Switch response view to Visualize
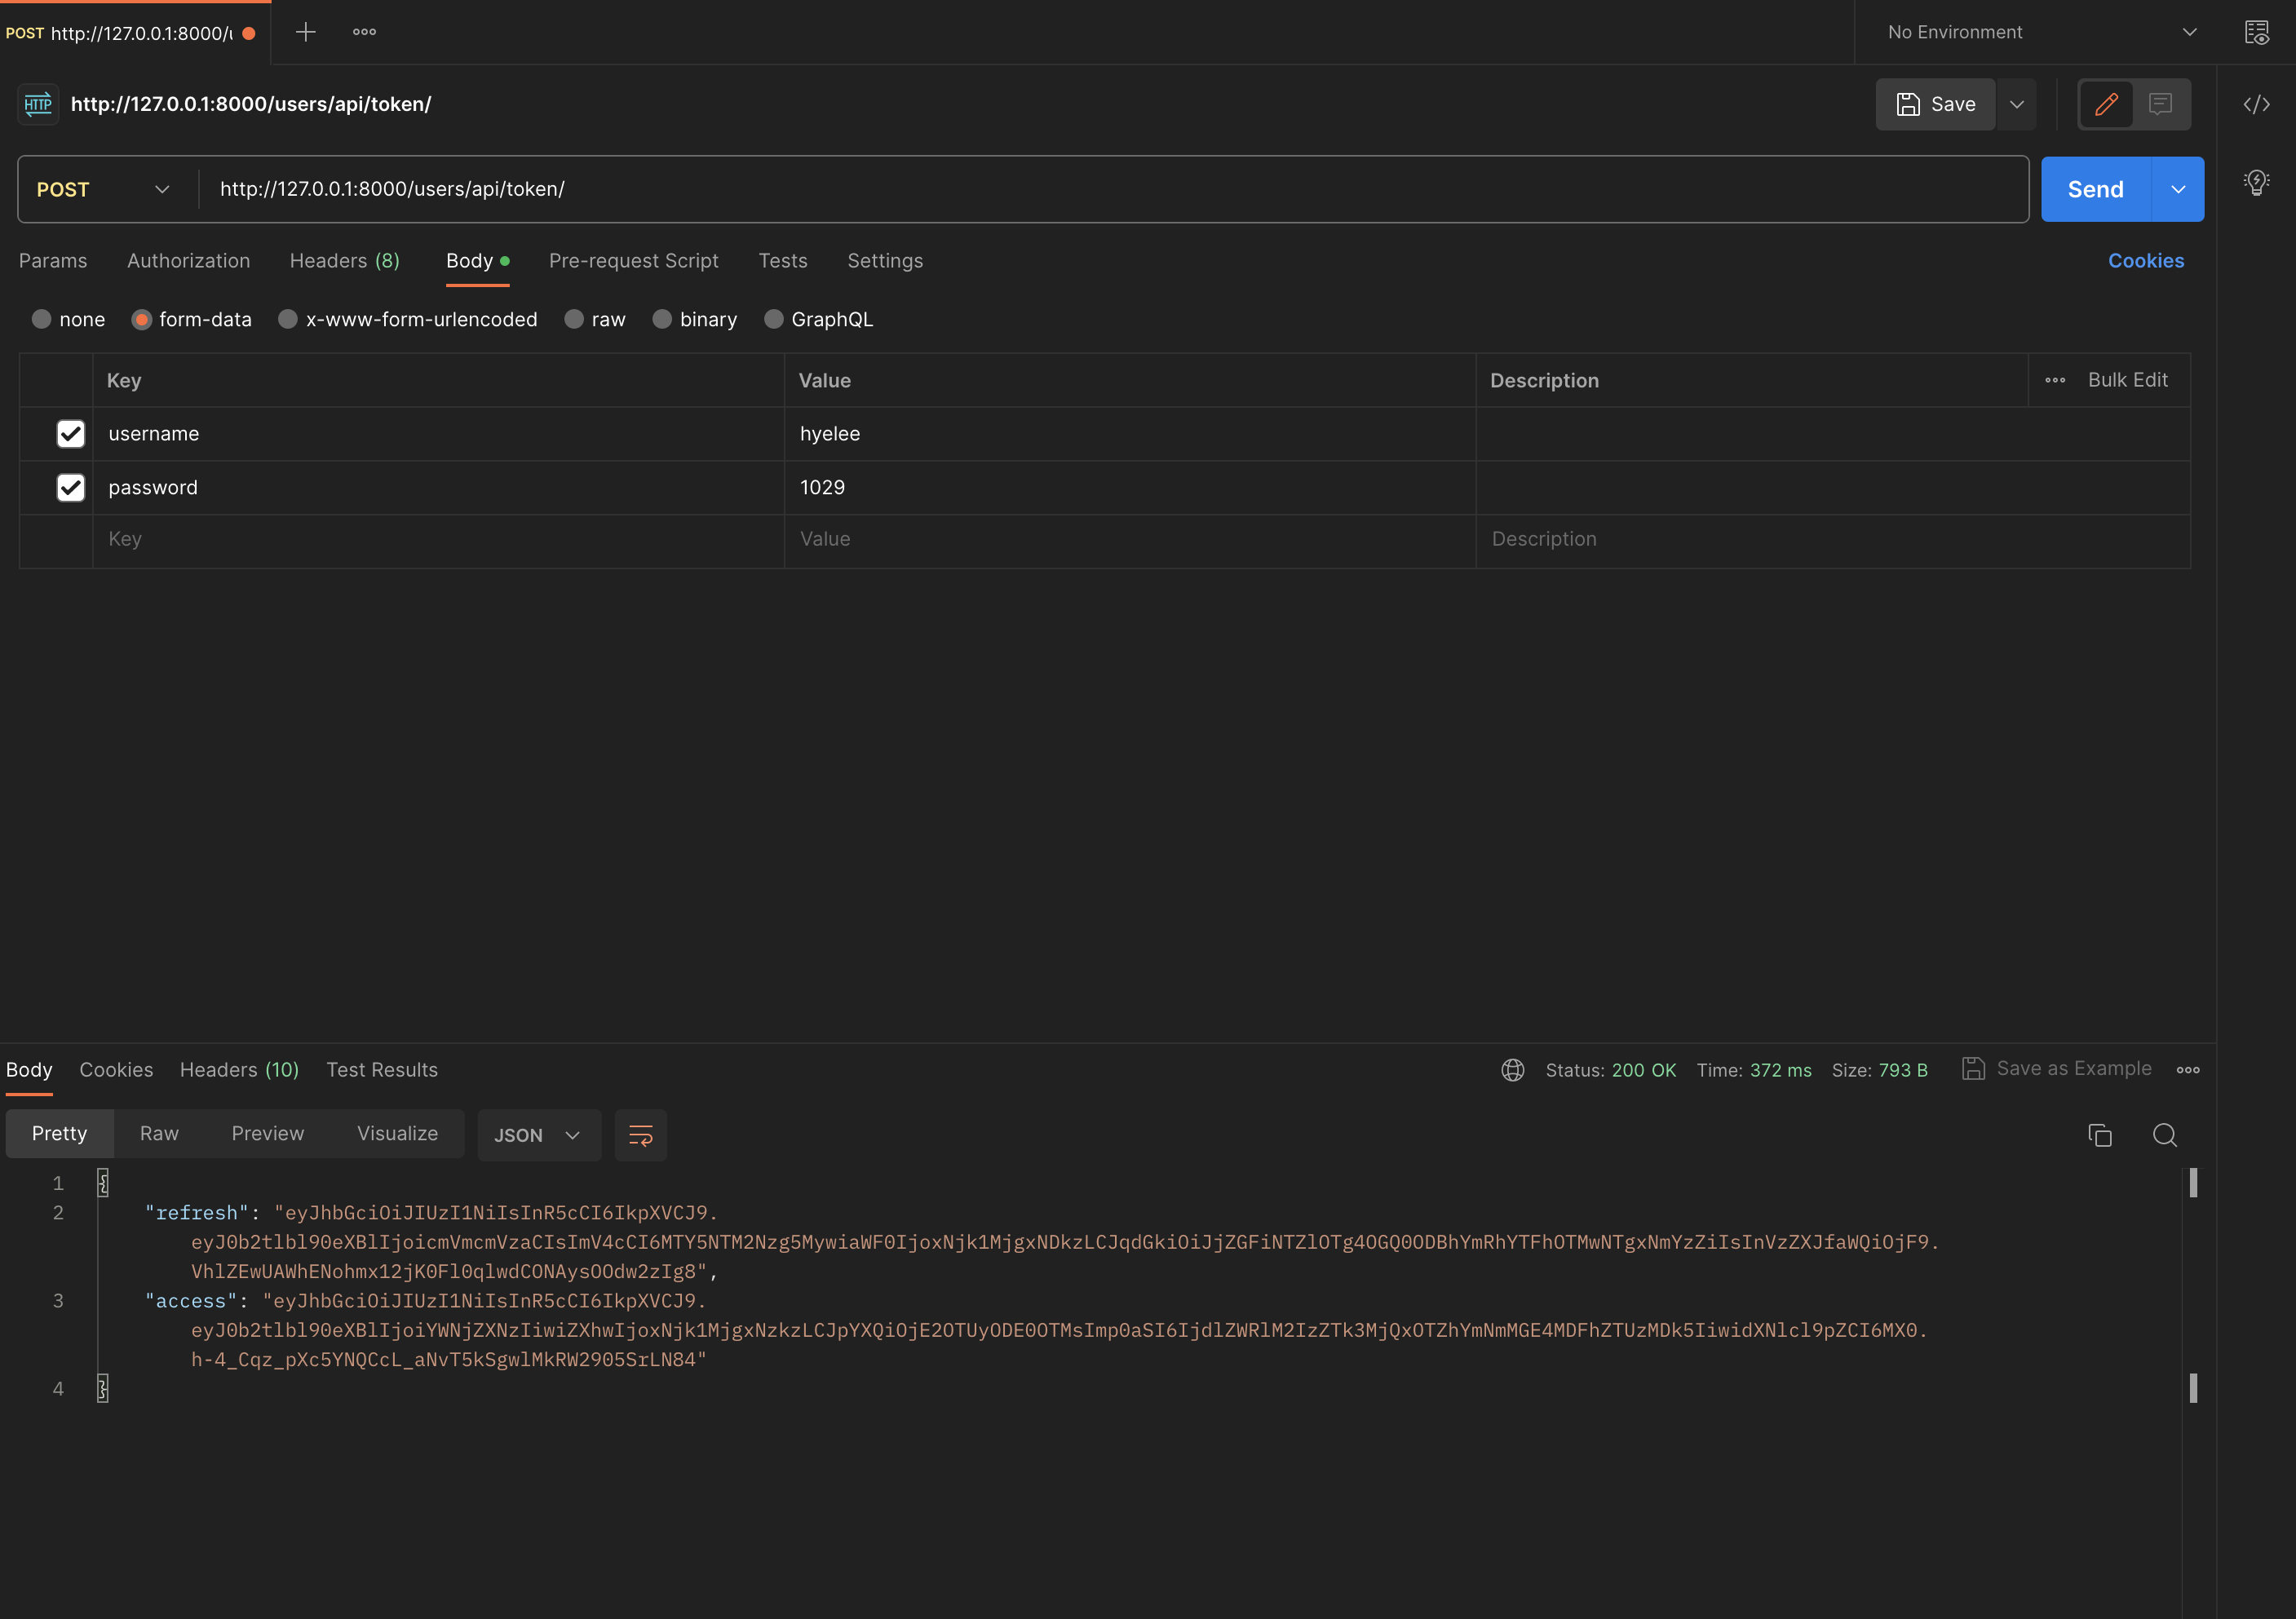Image resolution: width=2296 pixels, height=1619 pixels. [397, 1134]
